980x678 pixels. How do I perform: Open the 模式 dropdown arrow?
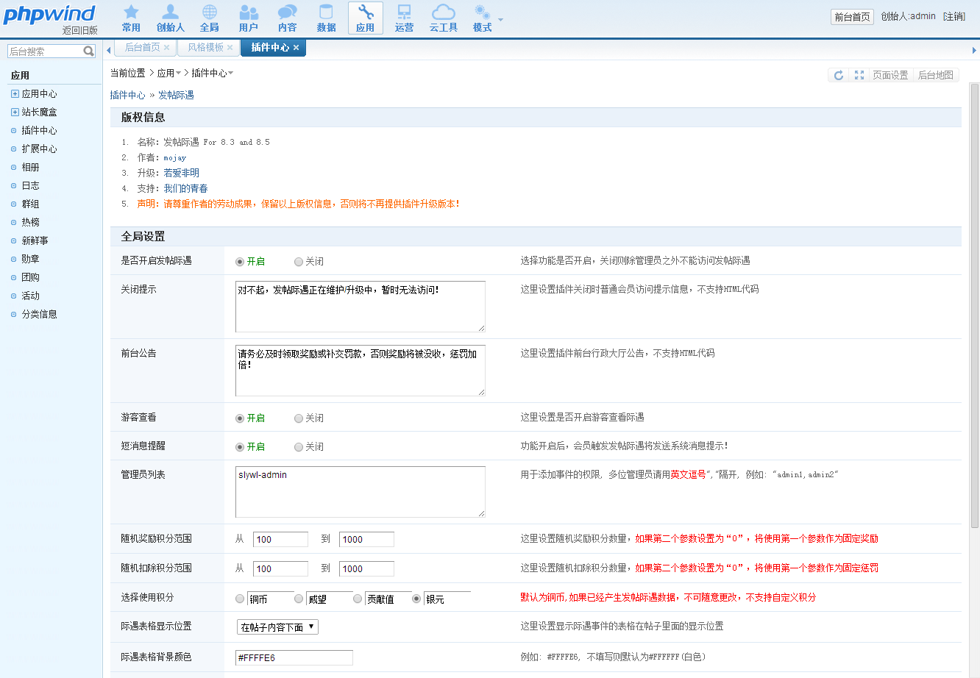click(501, 20)
